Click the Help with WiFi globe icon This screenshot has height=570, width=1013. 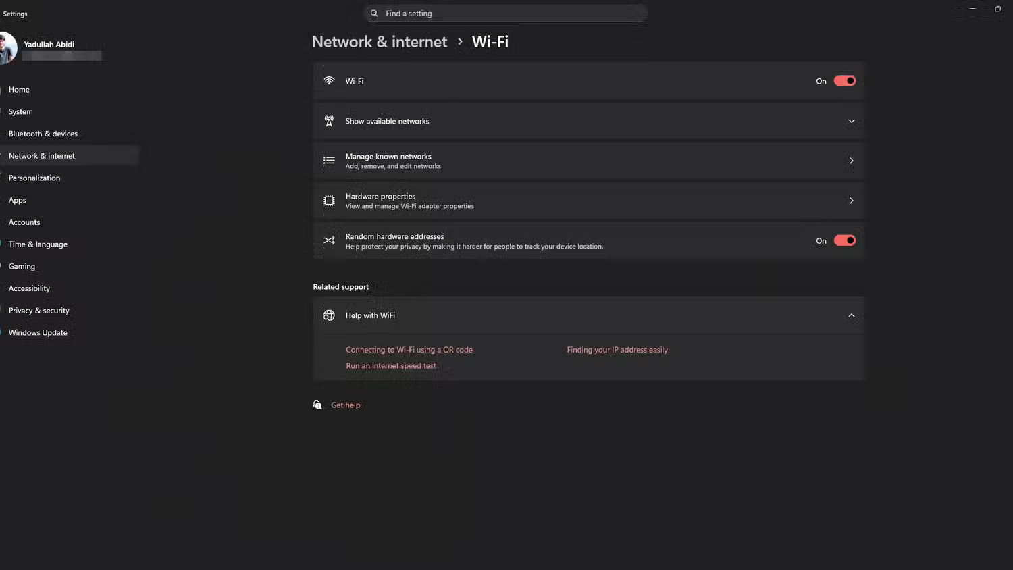(x=329, y=315)
